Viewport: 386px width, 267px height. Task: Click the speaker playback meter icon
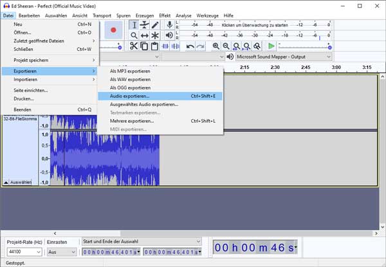point(169,35)
